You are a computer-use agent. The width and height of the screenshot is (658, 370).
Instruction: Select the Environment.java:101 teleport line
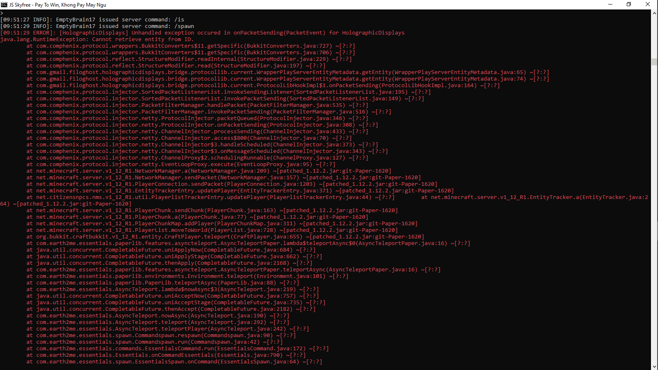(188, 276)
